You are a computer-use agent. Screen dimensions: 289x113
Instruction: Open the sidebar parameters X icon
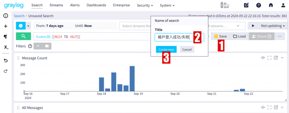click(x=6, y=47)
